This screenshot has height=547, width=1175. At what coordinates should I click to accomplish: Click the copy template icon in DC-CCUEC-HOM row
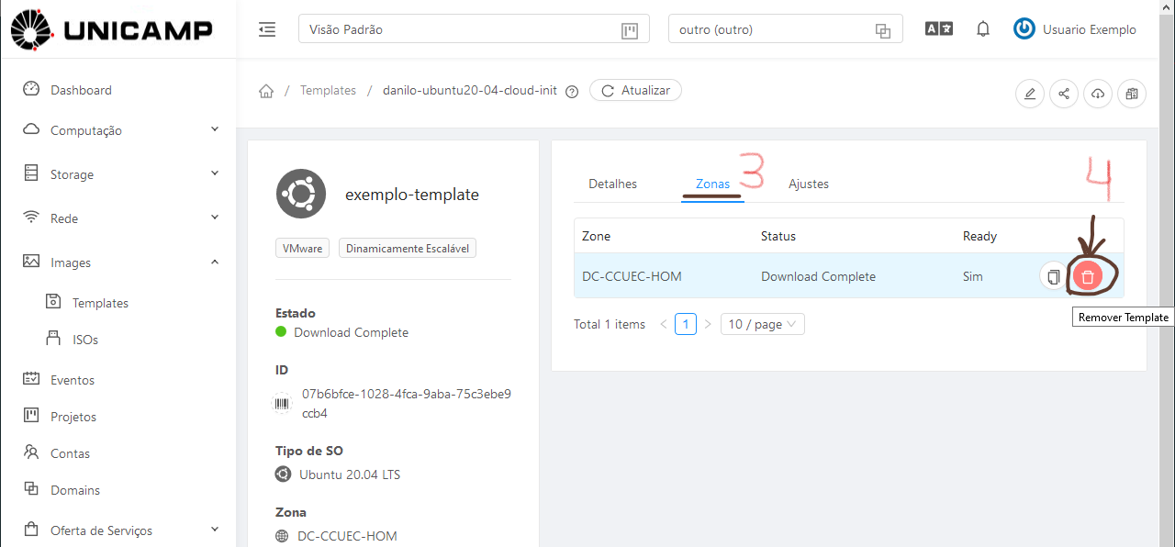(x=1054, y=276)
